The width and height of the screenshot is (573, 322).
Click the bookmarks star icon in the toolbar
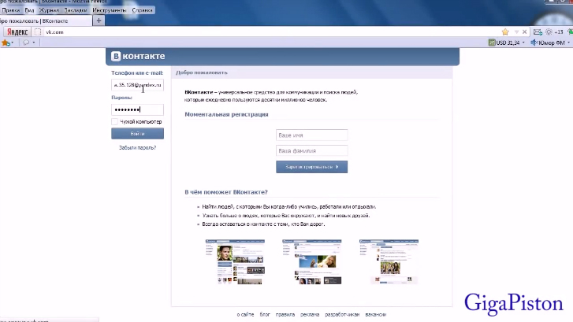click(5, 43)
